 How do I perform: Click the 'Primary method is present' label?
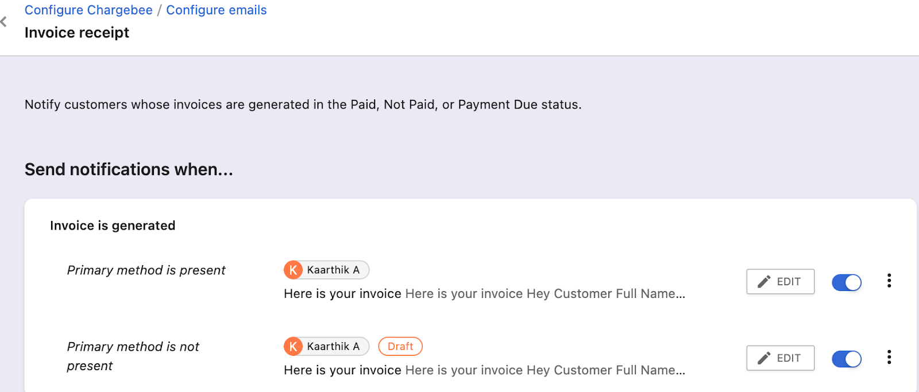[146, 270]
